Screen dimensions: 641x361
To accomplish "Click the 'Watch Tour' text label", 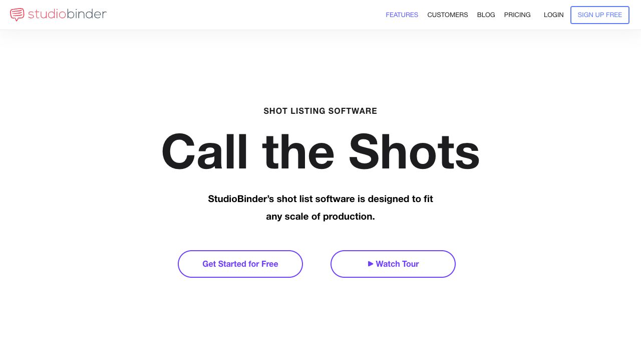I will click(397, 264).
